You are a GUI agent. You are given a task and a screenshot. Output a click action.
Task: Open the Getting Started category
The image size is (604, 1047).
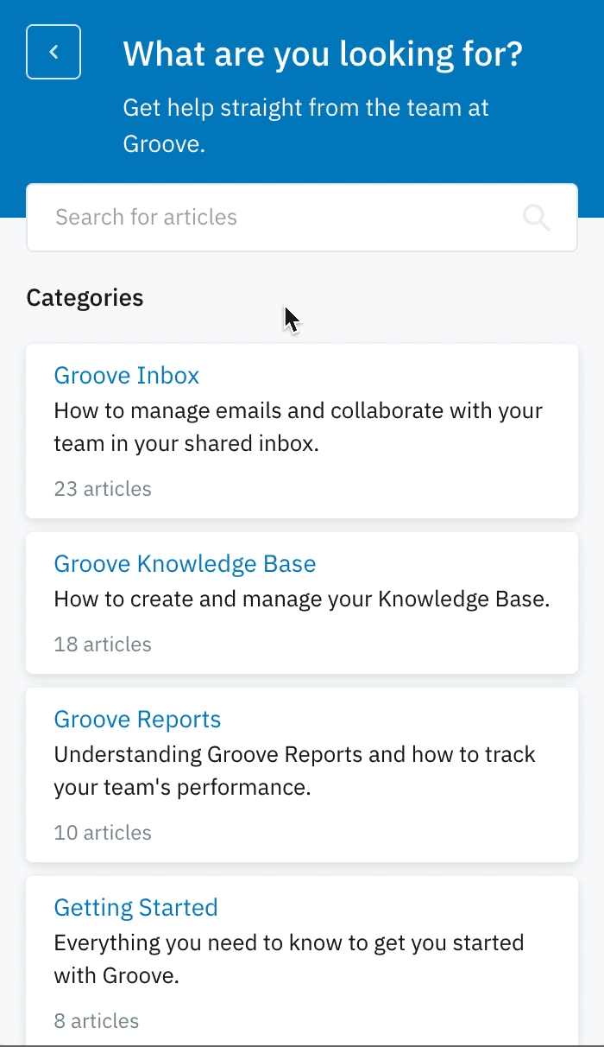(135, 907)
